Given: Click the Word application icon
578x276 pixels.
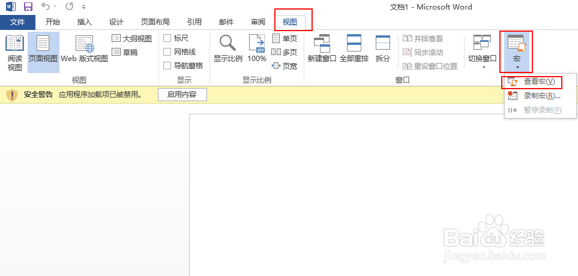Looking at the screenshot, I should (11, 7).
